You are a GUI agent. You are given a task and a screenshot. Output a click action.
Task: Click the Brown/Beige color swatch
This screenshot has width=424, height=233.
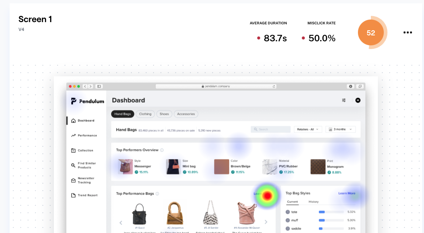click(221, 167)
